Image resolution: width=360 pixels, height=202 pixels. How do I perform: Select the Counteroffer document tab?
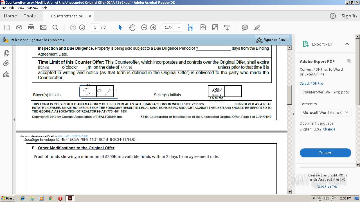pyautogui.click(x=68, y=16)
